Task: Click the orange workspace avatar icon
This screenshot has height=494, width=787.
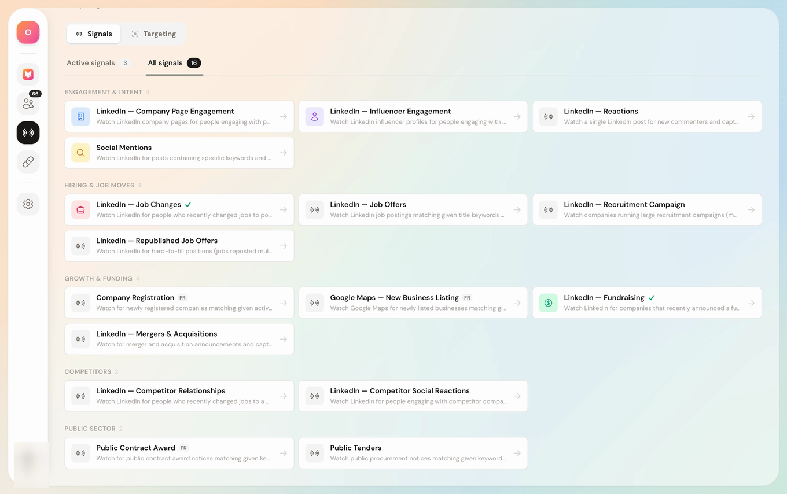Action: (x=28, y=32)
